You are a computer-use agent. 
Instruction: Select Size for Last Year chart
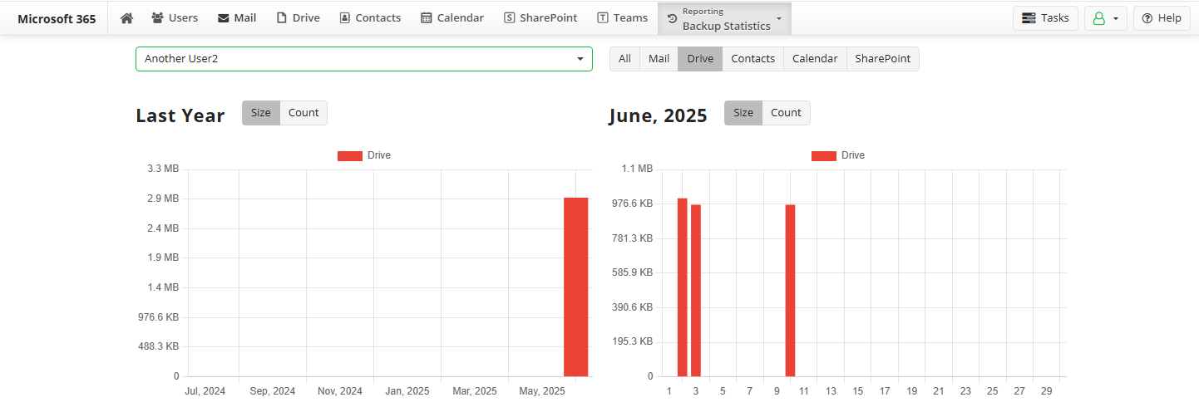(261, 113)
